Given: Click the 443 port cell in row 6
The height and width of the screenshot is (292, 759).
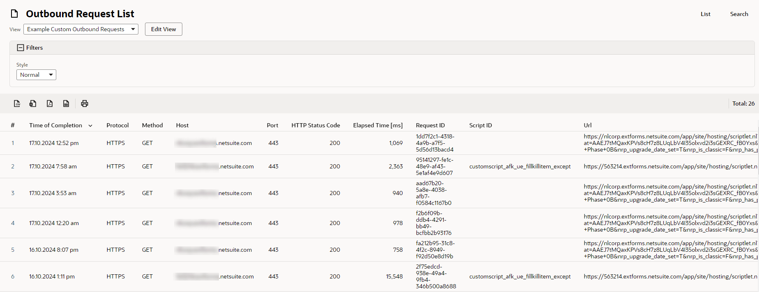Looking at the screenshot, I should (274, 276).
